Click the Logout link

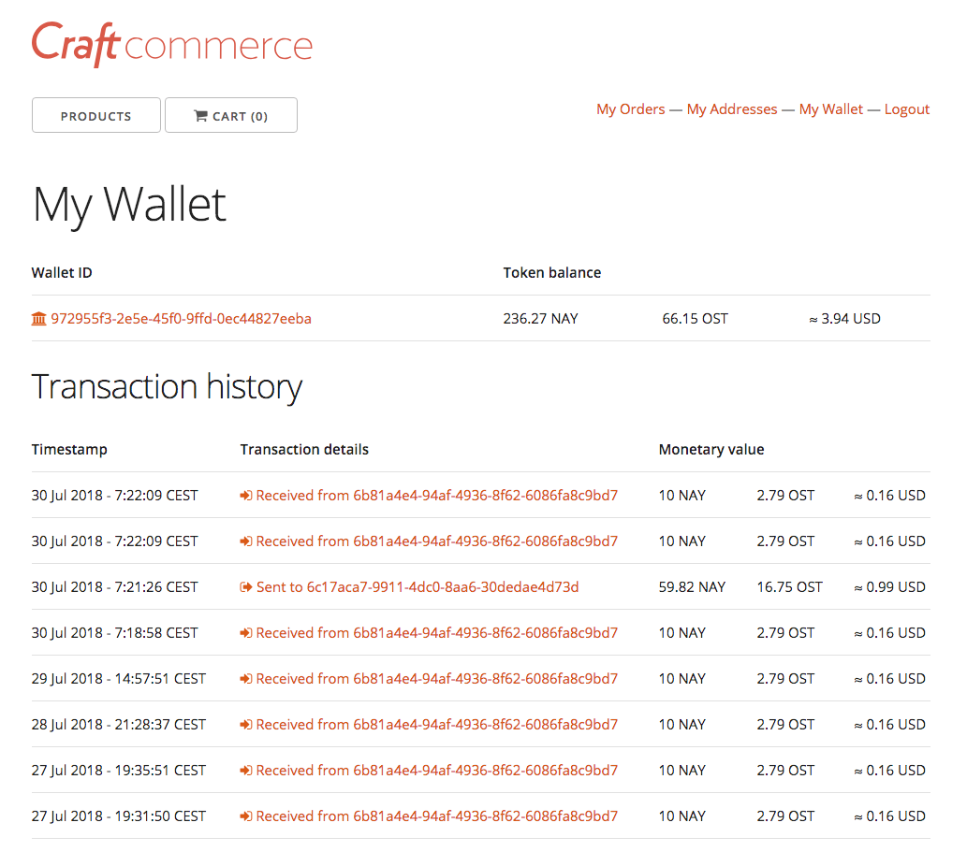pyautogui.click(x=906, y=109)
